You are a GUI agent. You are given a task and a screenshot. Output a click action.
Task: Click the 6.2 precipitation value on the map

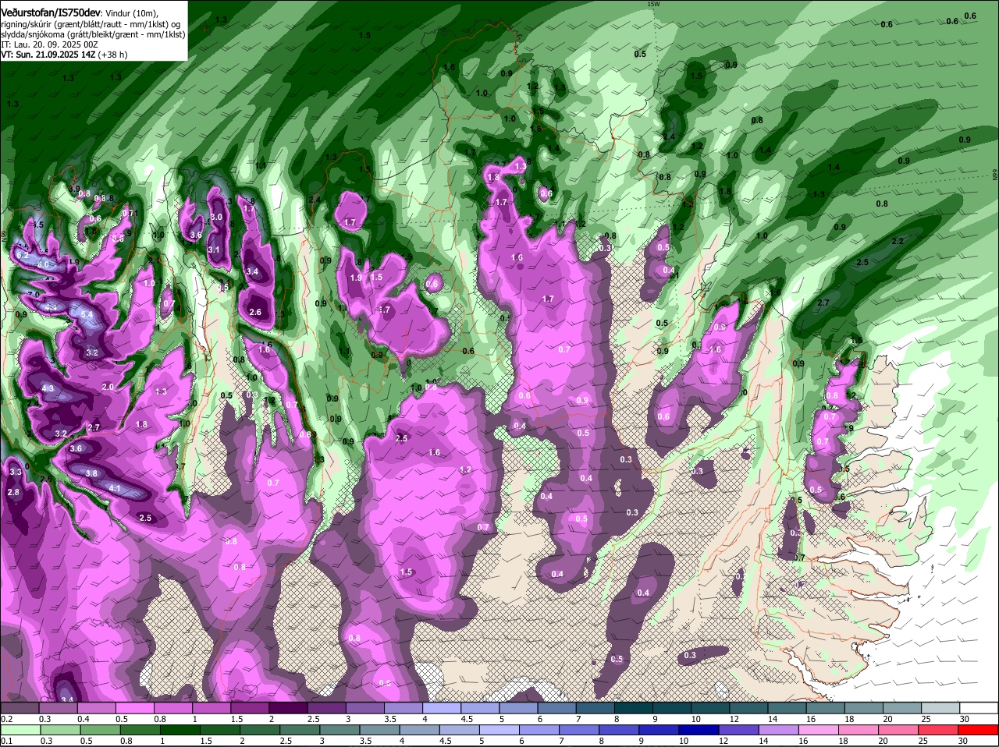[22, 255]
